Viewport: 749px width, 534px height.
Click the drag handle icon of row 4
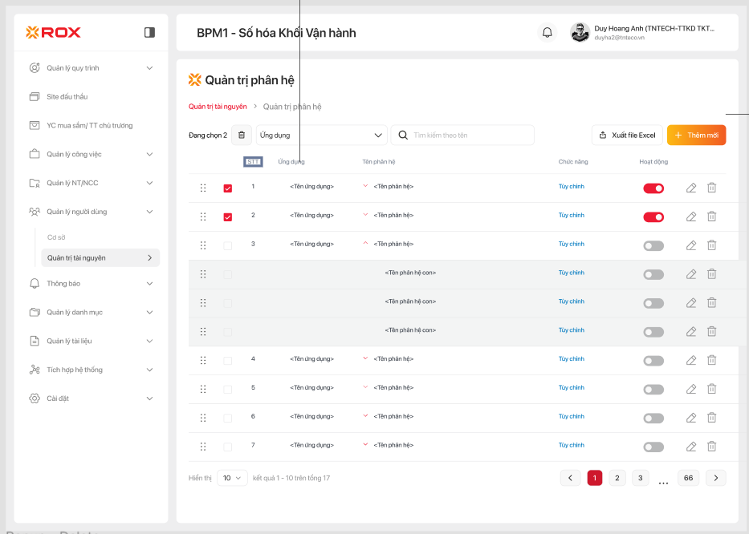(203, 360)
